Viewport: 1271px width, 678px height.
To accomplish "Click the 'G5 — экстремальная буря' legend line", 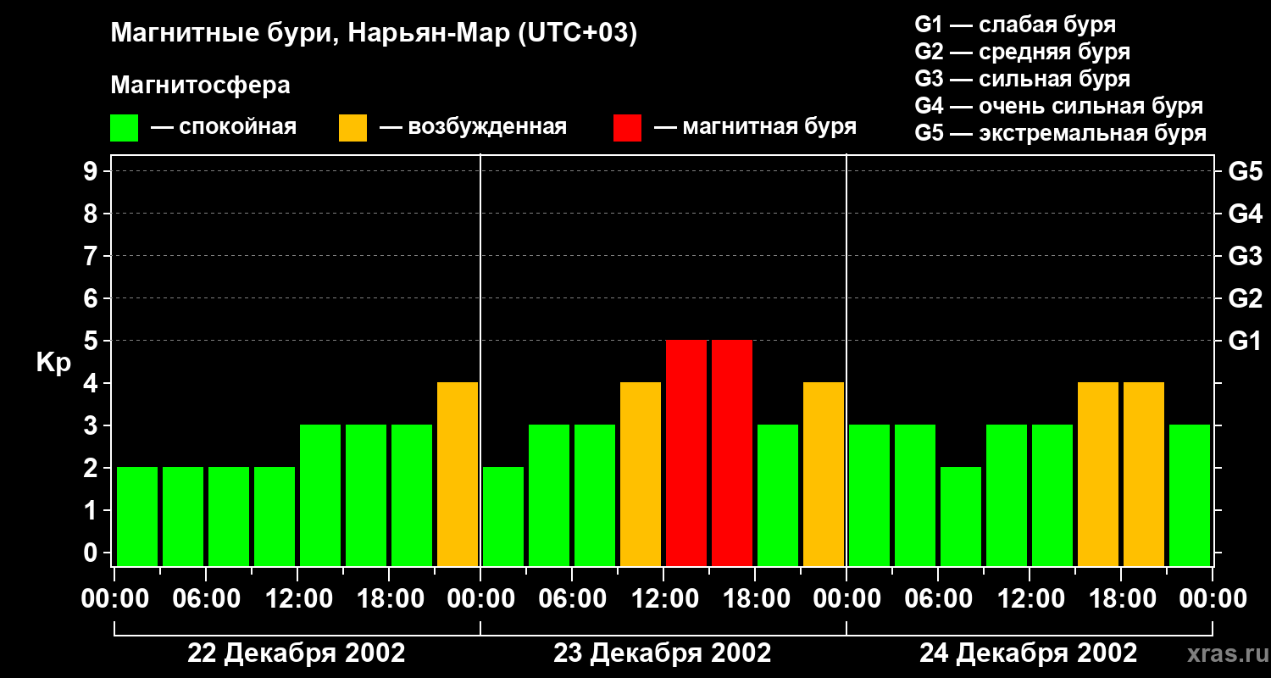I will click(x=1061, y=133).
